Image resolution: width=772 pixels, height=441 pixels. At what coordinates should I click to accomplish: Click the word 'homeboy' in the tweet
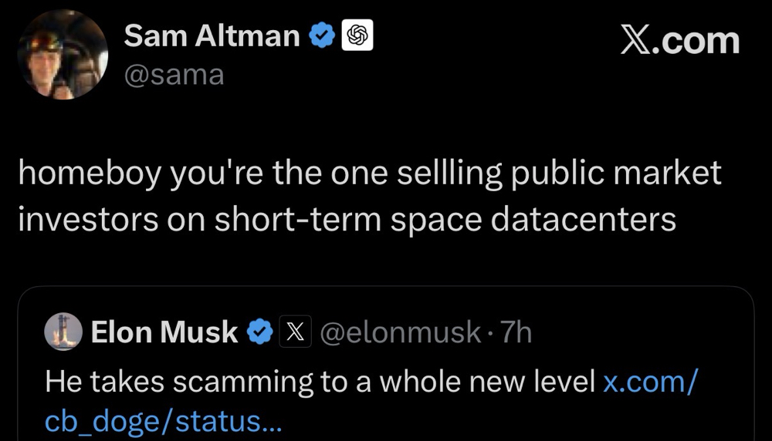click(90, 174)
